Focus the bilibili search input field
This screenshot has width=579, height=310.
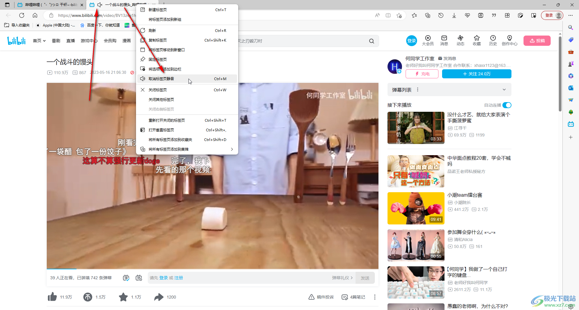(302, 41)
